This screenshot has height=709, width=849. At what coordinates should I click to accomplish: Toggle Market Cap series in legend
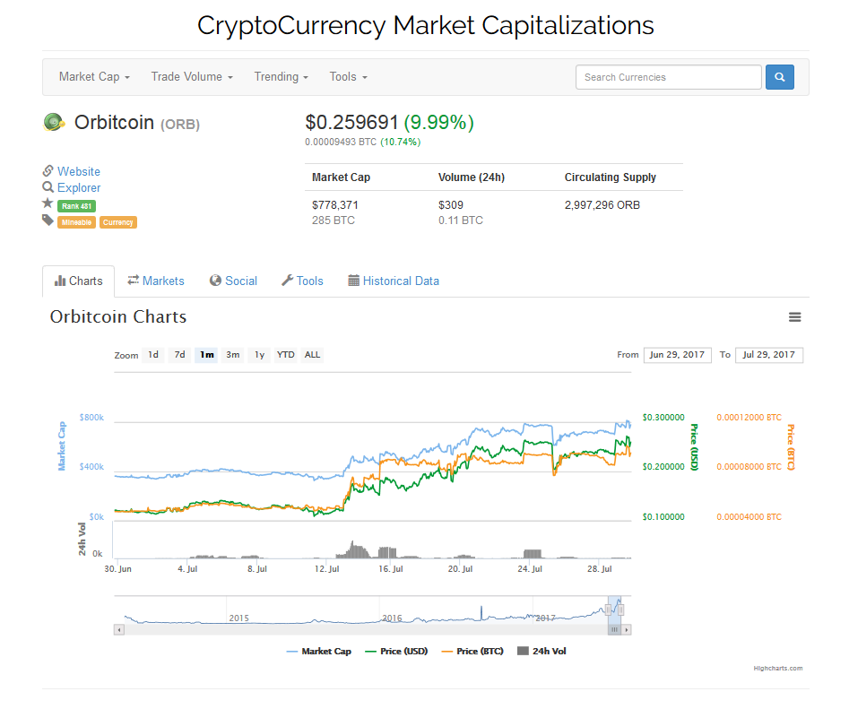[319, 651]
